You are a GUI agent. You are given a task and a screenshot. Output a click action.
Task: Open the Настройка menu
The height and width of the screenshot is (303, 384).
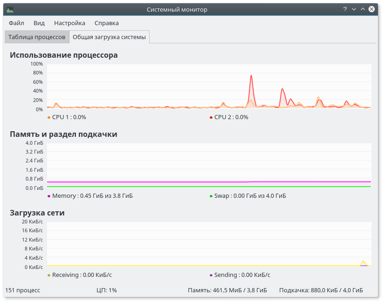click(x=69, y=23)
